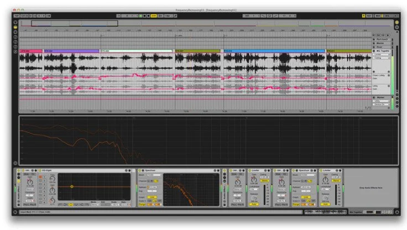Toggle the MIDI map mode switch

(378, 16)
